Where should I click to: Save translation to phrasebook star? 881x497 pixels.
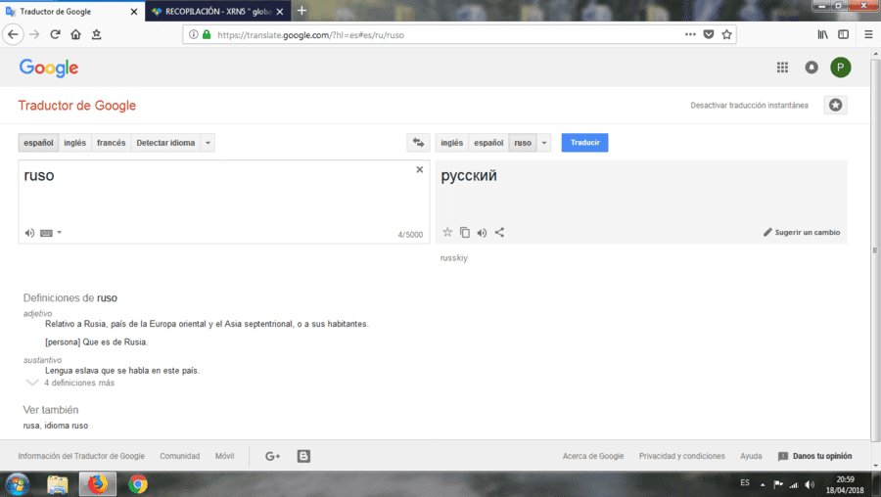coord(447,232)
